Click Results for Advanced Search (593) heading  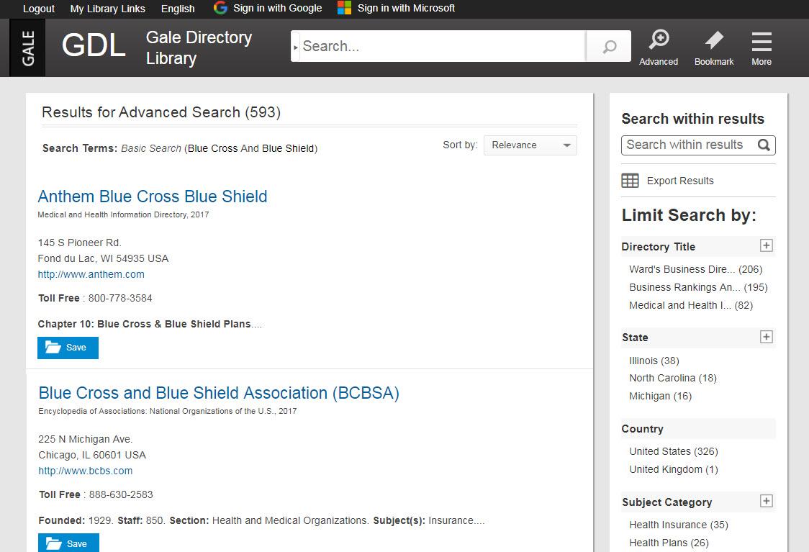point(161,112)
